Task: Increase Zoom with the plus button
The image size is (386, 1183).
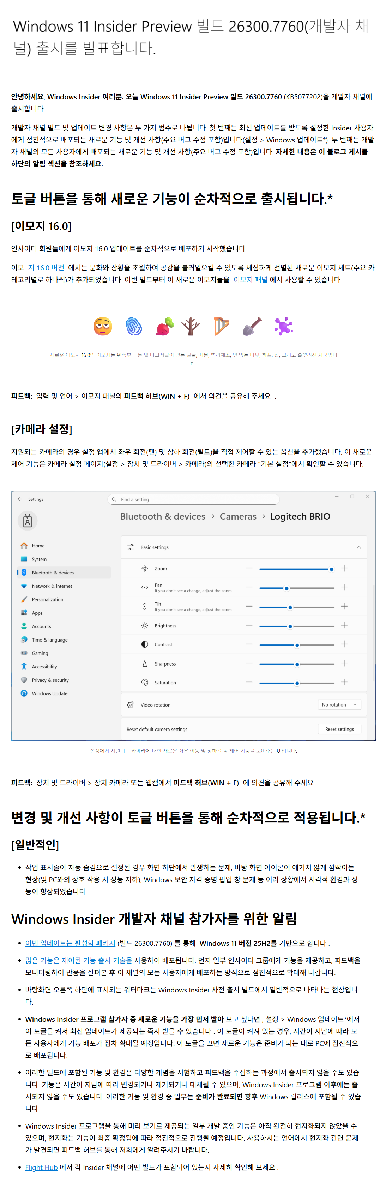Action: (x=344, y=568)
